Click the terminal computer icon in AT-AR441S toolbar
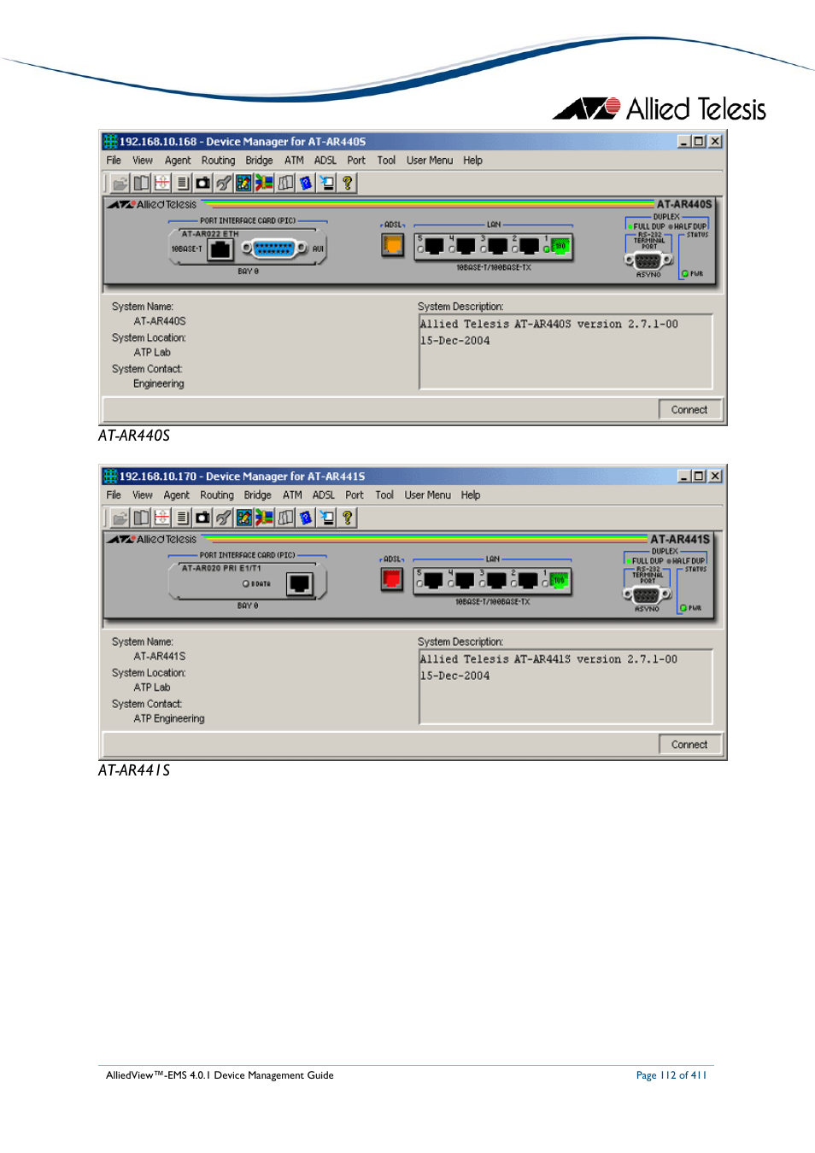The image size is (815, 1153). (x=326, y=518)
